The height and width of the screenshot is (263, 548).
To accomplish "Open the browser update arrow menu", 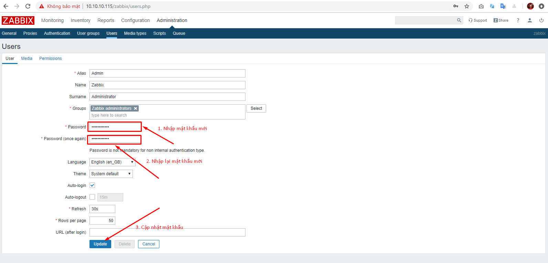I will (x=541, y=6).
